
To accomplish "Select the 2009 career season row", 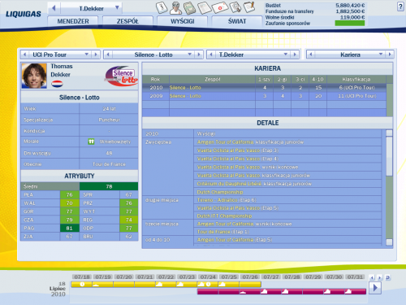I will (264, 96).
